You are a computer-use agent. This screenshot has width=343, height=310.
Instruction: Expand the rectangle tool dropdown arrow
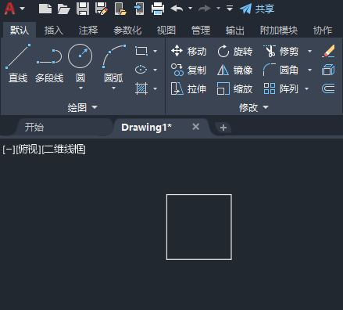(x=155, y=51)
